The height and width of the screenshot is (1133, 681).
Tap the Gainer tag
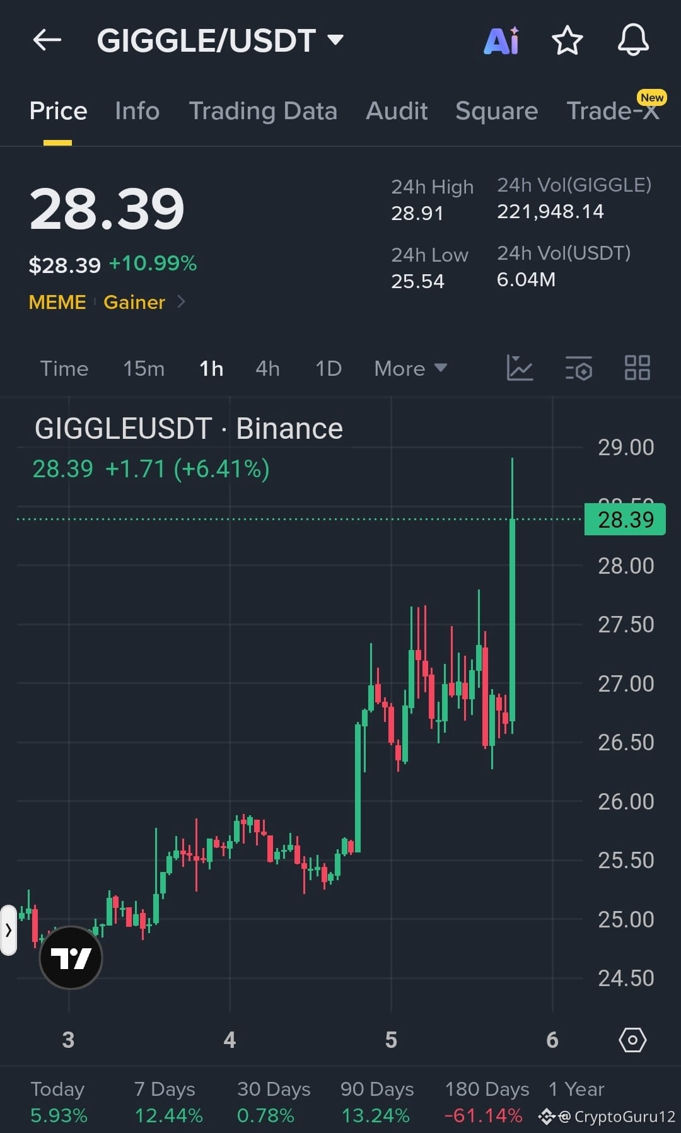pos(134,302)
